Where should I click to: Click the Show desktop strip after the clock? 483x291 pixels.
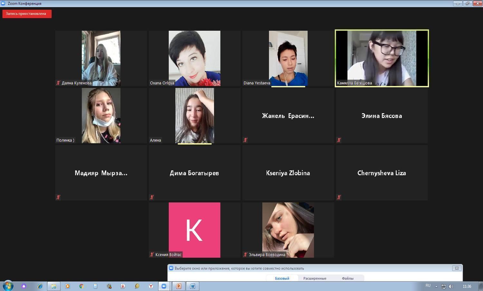(x=481, y=286)
